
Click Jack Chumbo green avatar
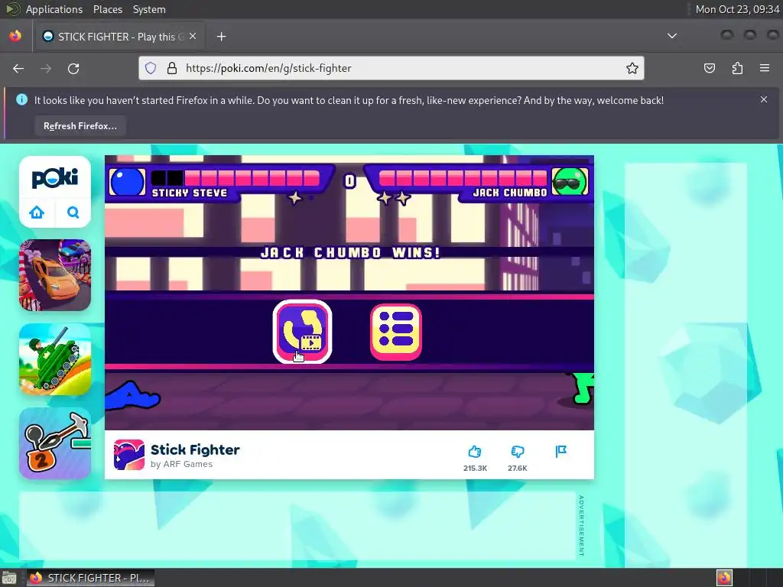[x=570, y=182]
